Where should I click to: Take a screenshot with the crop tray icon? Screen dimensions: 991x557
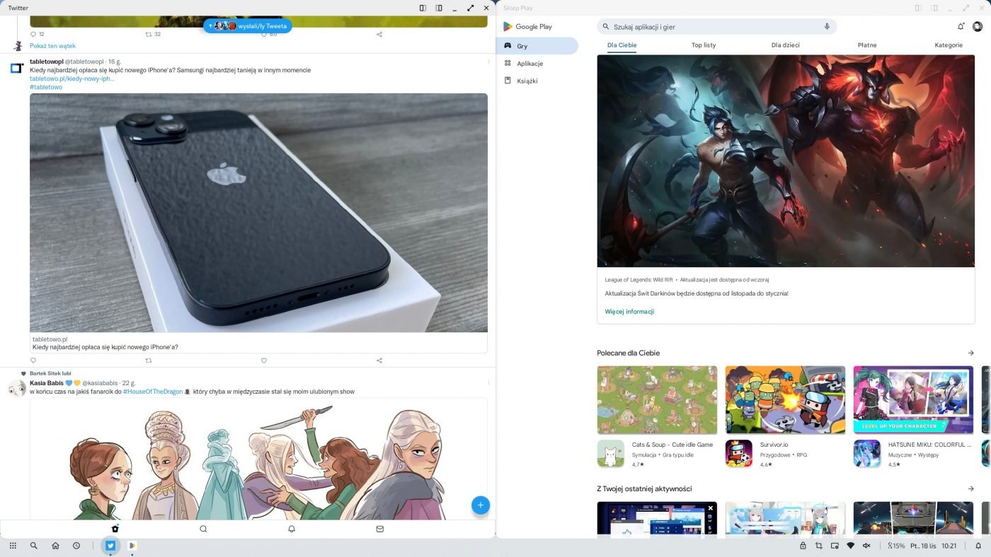tap(819, 546)
